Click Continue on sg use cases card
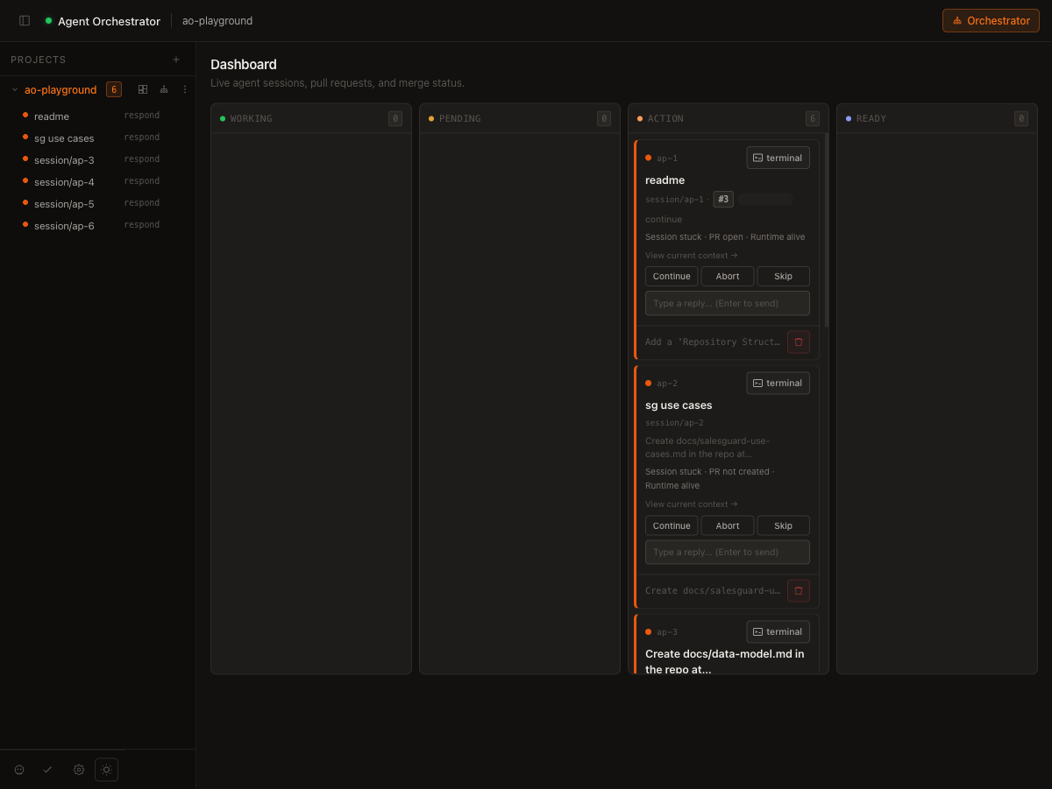1052x789 pixels. (672, 525)
